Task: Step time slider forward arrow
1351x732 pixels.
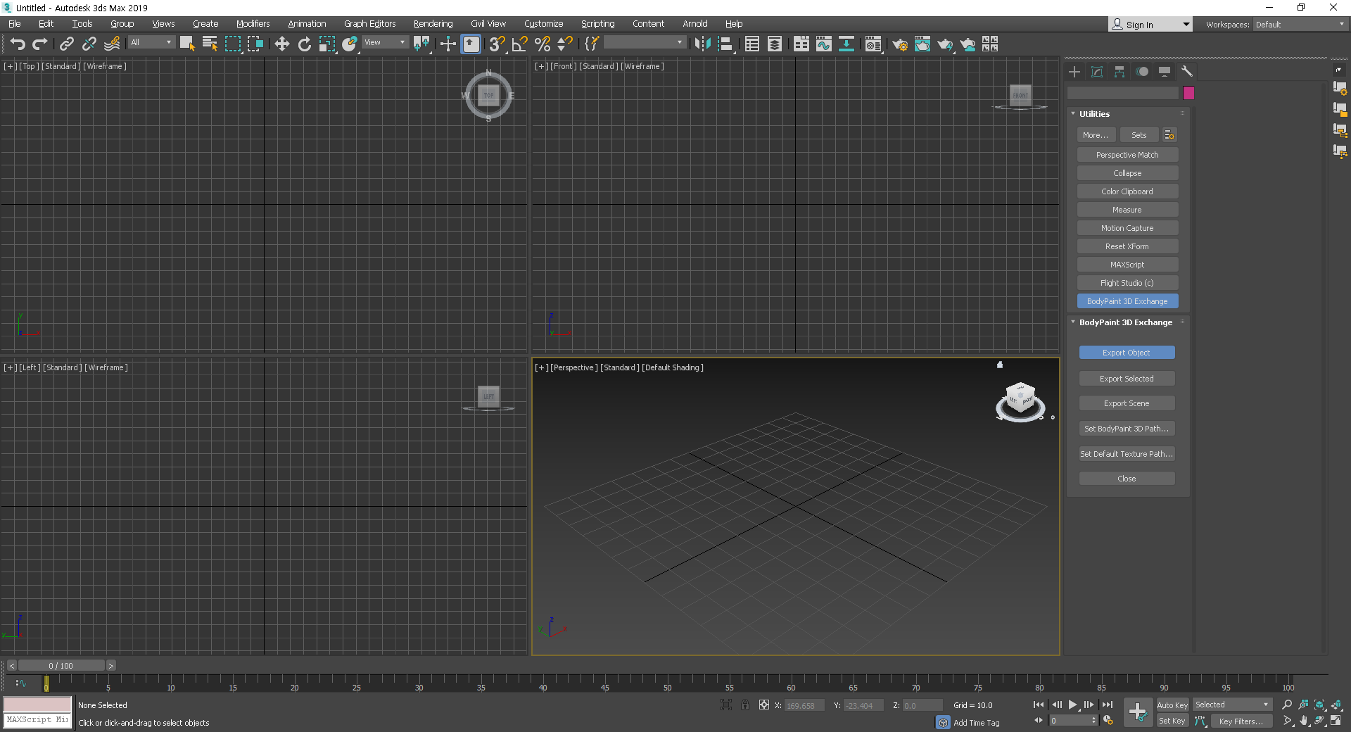Action: (110, 665)
